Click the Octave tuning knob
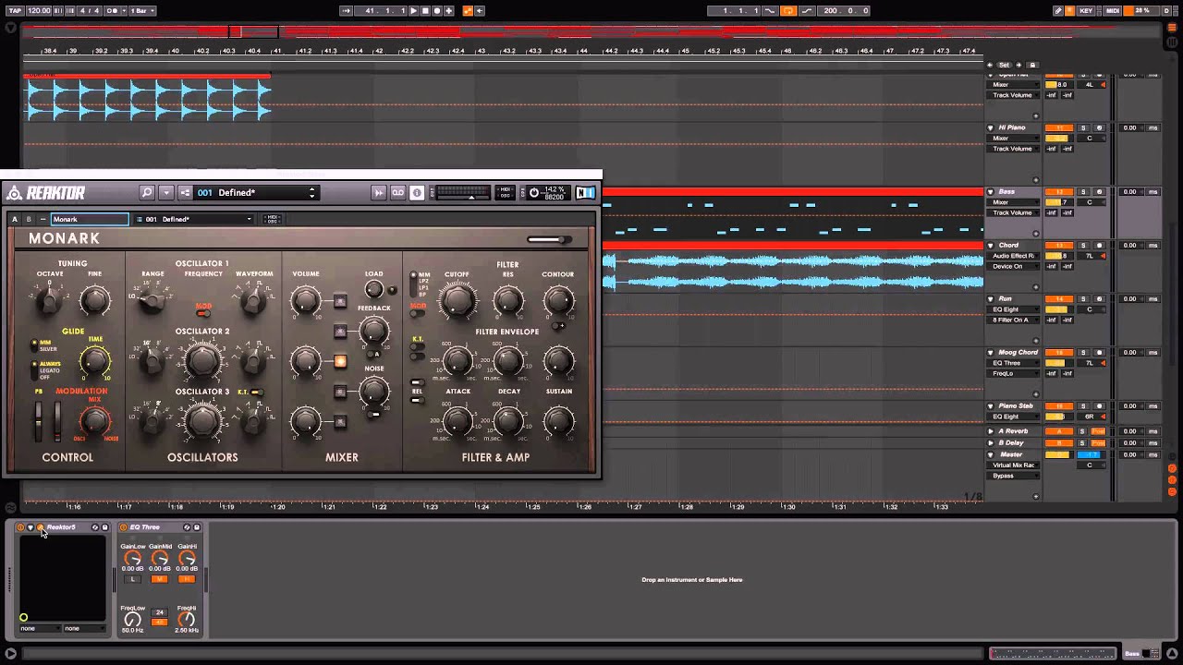The image size is (1183, 665). [x=50, y=299]
